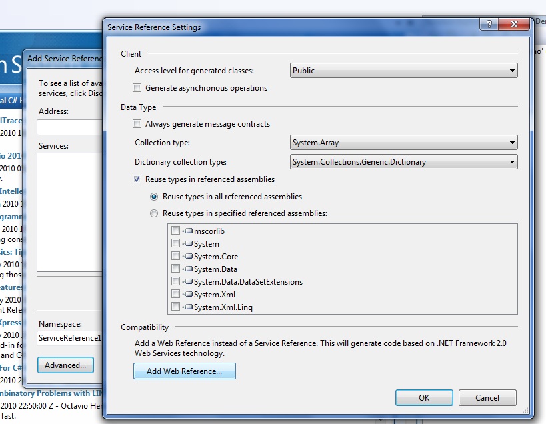Click the Add Web Reference button

(185, 371)
